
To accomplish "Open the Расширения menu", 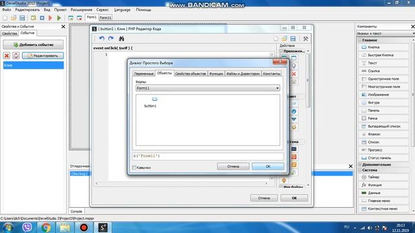I will 81,10.
